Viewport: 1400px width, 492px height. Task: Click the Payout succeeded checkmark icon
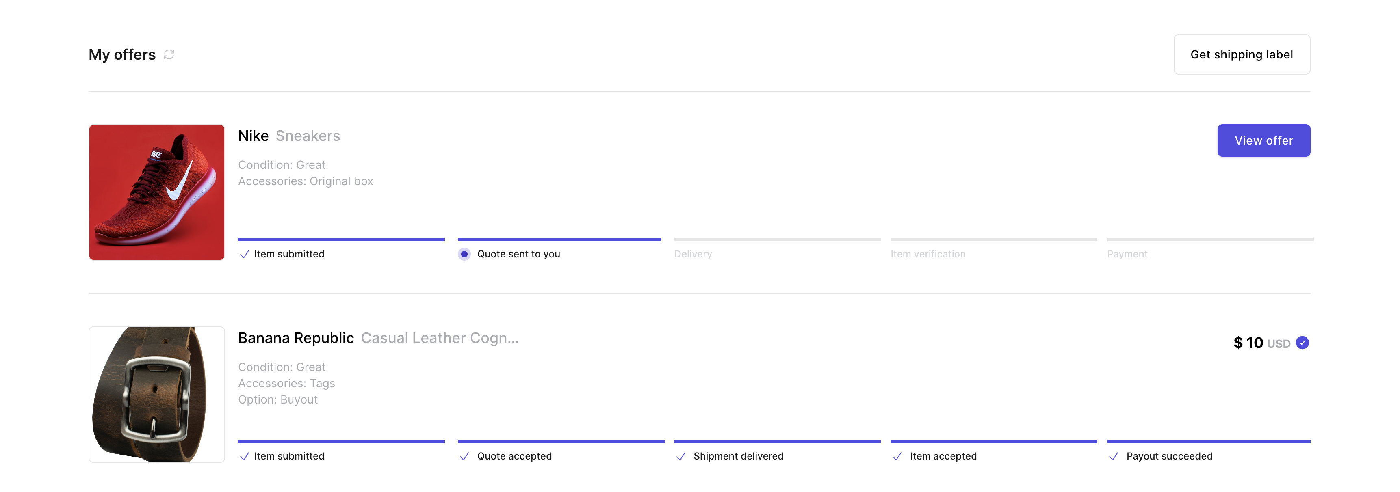coord(1113,456)
